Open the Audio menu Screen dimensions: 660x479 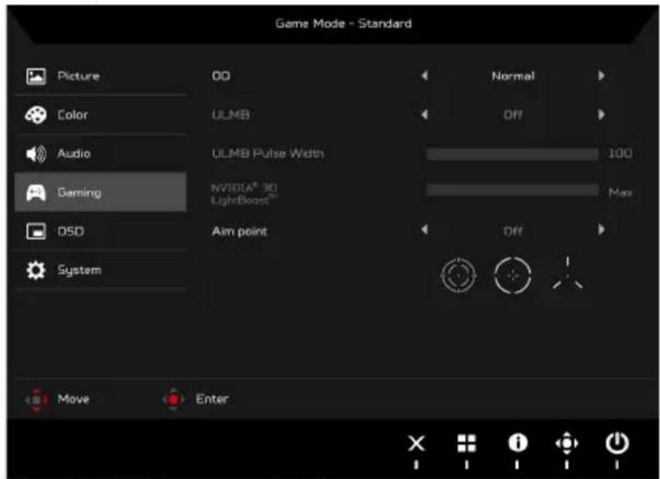tap(100, 153)
